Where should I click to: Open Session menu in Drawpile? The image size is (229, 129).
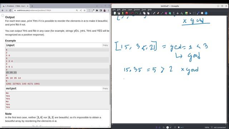(137, 10)
